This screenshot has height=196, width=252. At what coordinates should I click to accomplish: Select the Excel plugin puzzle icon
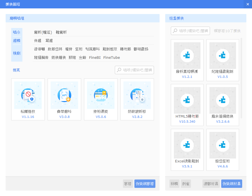(x=187, y=145)
